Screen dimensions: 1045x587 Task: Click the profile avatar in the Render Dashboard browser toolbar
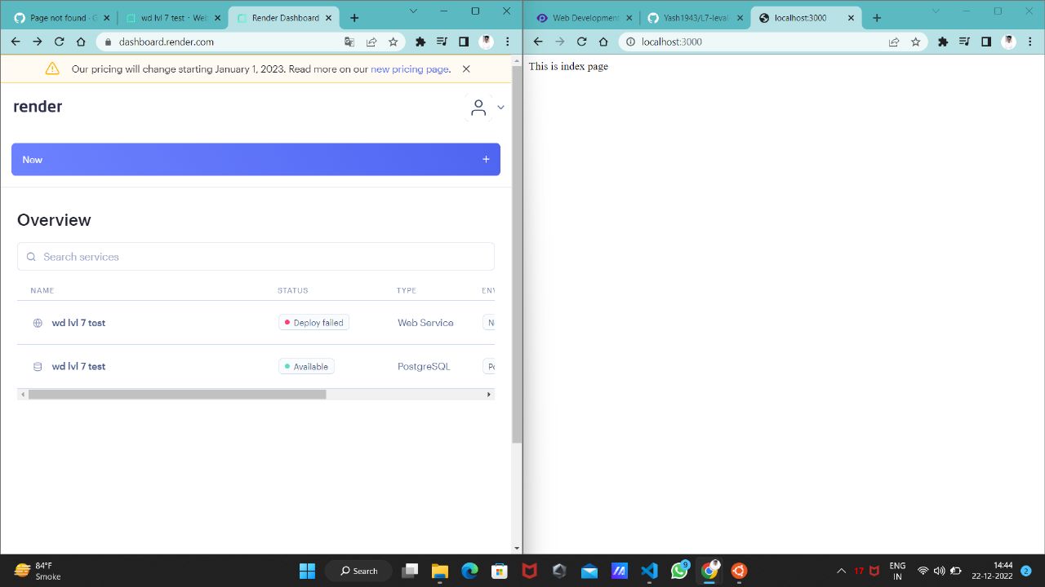pyautogui.click(x=486, y=42)
